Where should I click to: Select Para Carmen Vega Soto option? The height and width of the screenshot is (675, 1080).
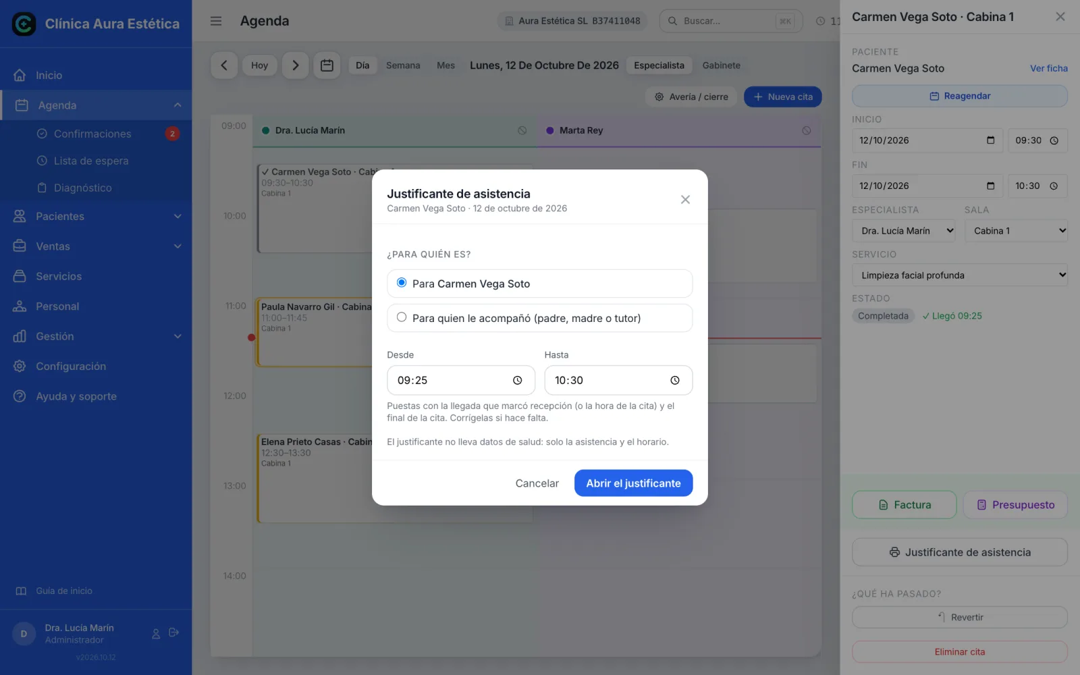(539, 283)
